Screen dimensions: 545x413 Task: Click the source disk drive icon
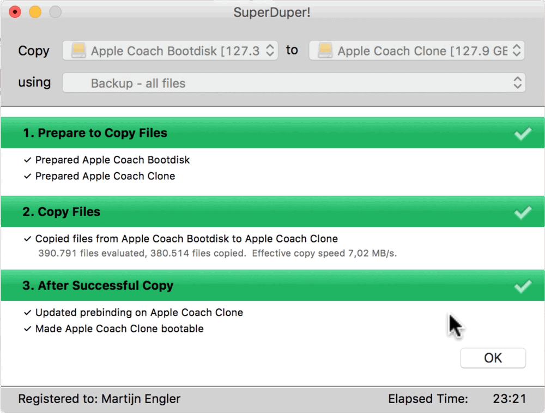click(78, 50)
